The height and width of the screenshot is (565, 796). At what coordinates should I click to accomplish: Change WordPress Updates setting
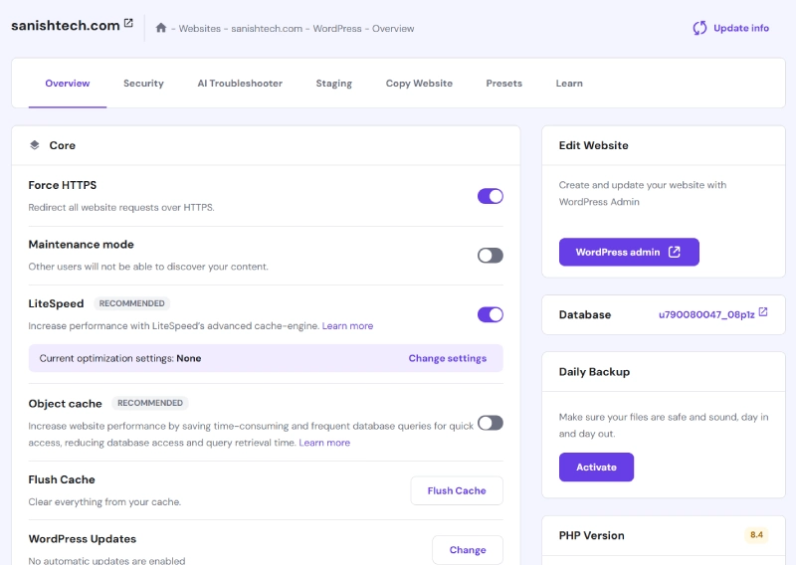[468, 550]
